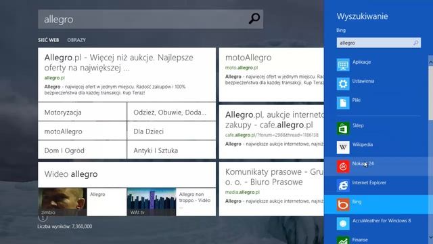The image size is (433, 244).
Task: Choose the Nokaut 24 red icon
Action: pyautogui.click(x=343, y=167)
